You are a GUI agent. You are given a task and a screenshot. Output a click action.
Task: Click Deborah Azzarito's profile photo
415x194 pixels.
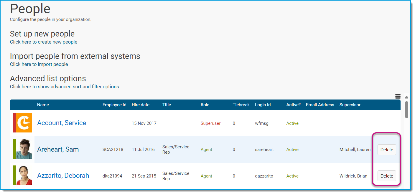(x=24, y=175)
